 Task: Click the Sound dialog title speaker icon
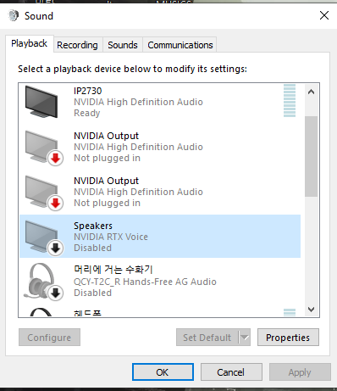coord(14,15)
